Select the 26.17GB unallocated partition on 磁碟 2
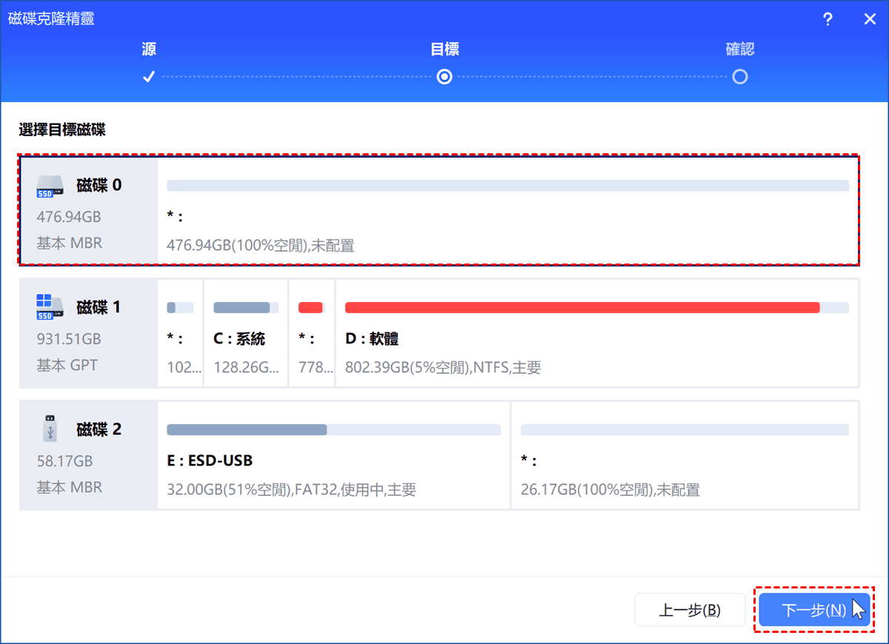Screen dimensions: 889x644 [685, 460]
